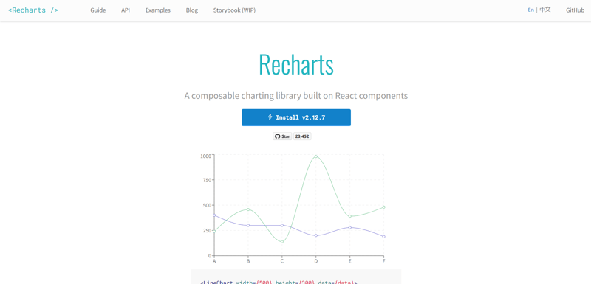Click the green line data point at F

(x=383, y=207)
